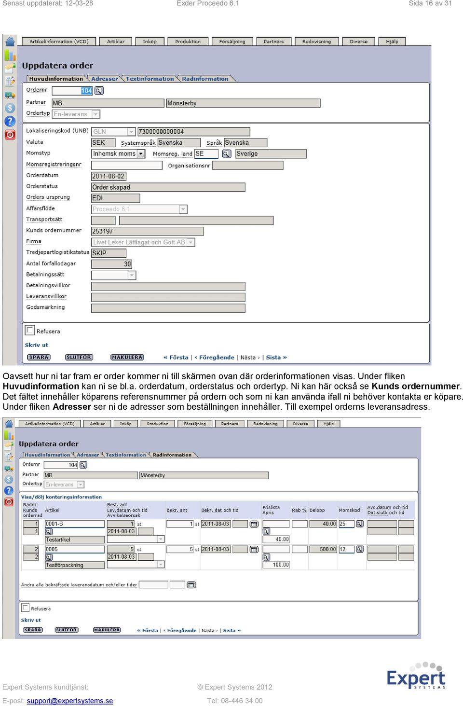Click the help question mark in Radinformation view sidebar
463x706 pixels.
pyautogui.click(x=9, y=491)
